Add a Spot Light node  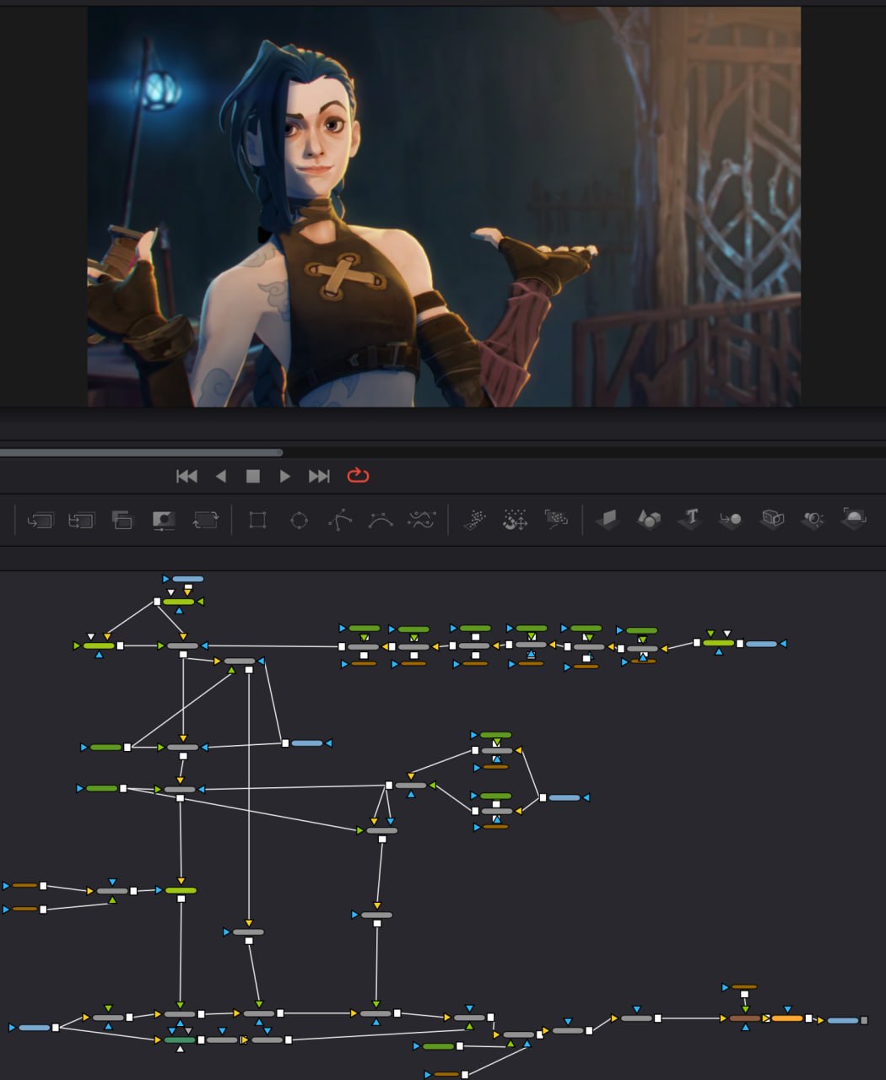coord(813,520)
